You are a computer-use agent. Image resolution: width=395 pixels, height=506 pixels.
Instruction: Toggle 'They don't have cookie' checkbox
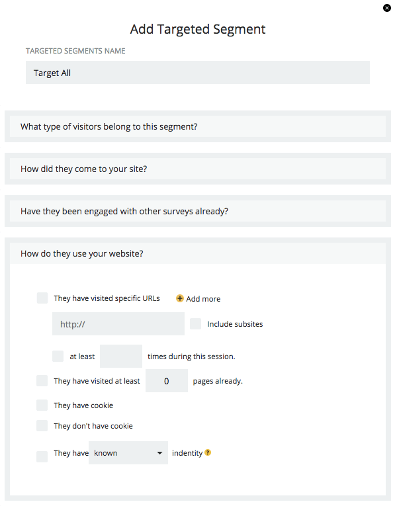pos(42,426)
